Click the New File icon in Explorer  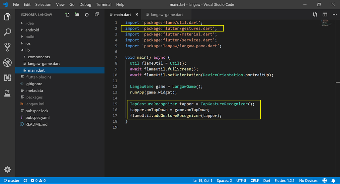(67, 15)
